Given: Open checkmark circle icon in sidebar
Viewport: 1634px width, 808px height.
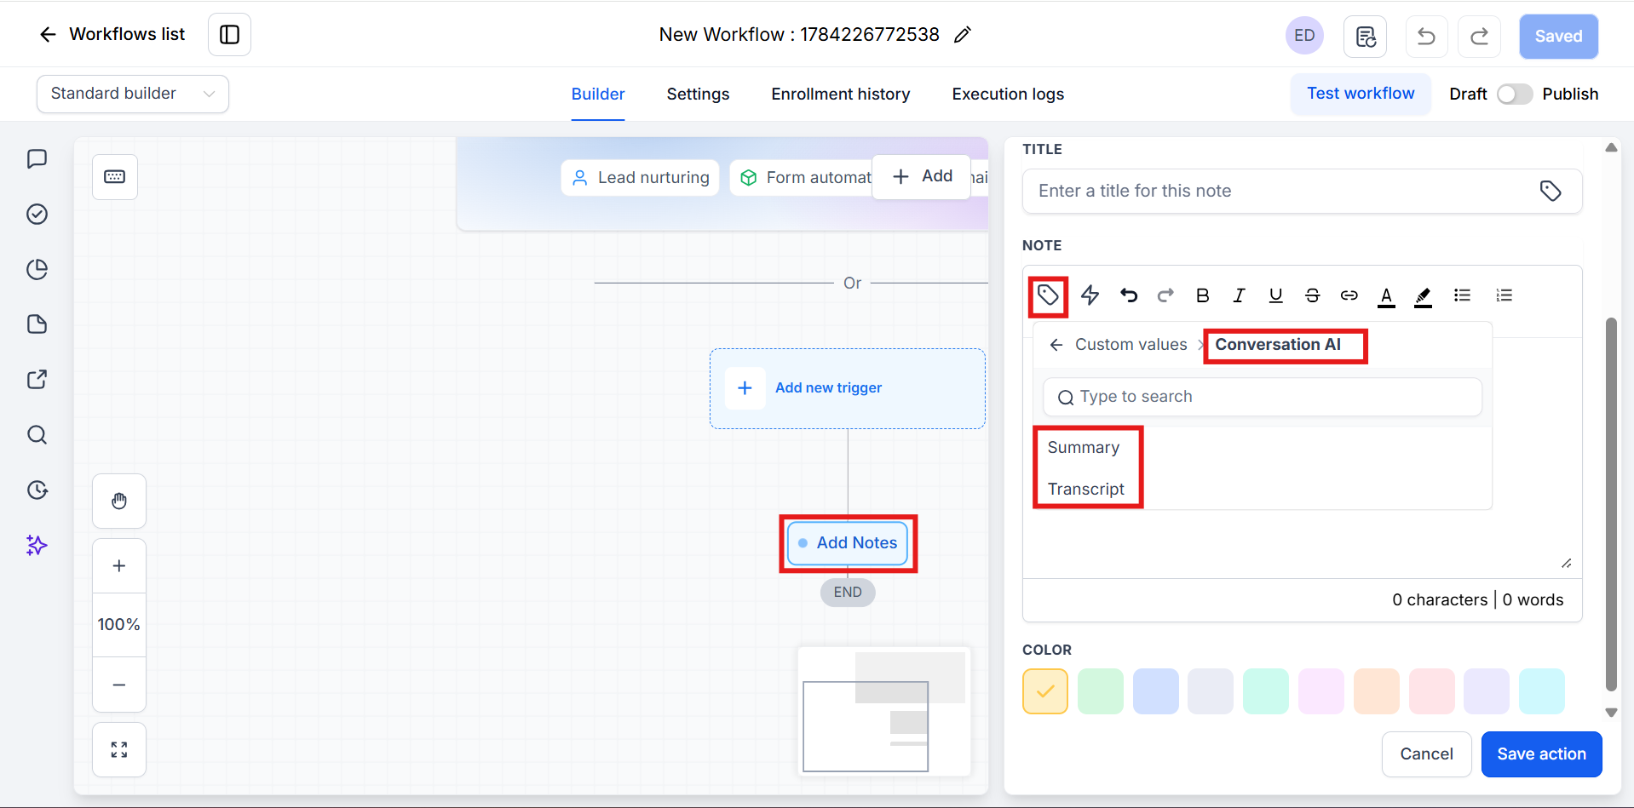Looking at the screenshot, I should [37, 214].
